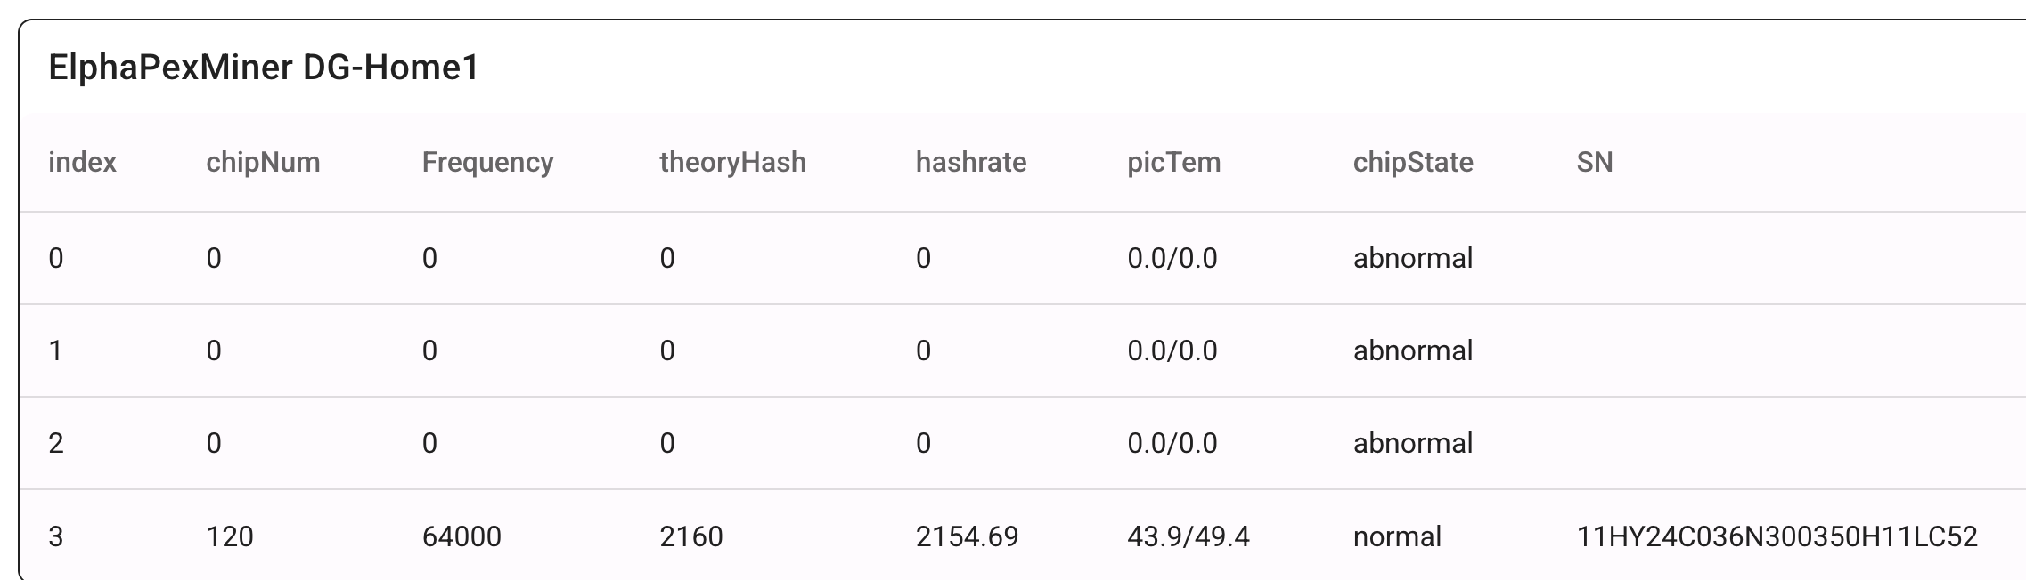
Task: Select the hashrate value 2154.69
Action: (967, 536)
